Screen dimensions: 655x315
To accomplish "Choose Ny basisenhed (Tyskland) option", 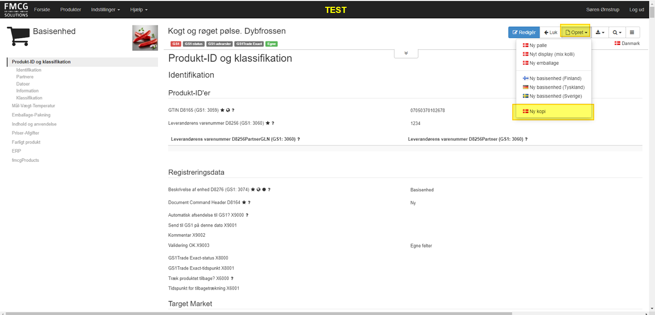I will tap(556, 87).
